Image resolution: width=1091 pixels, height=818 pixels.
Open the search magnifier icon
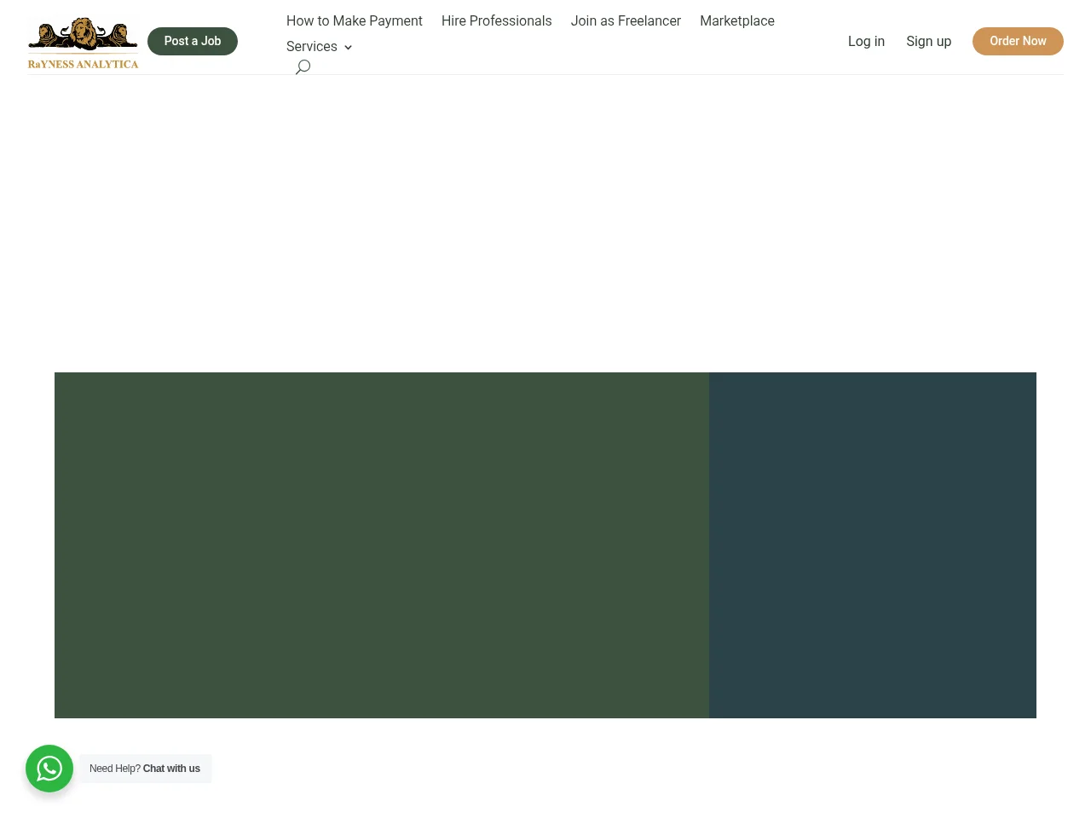click(x=303, y=66)
